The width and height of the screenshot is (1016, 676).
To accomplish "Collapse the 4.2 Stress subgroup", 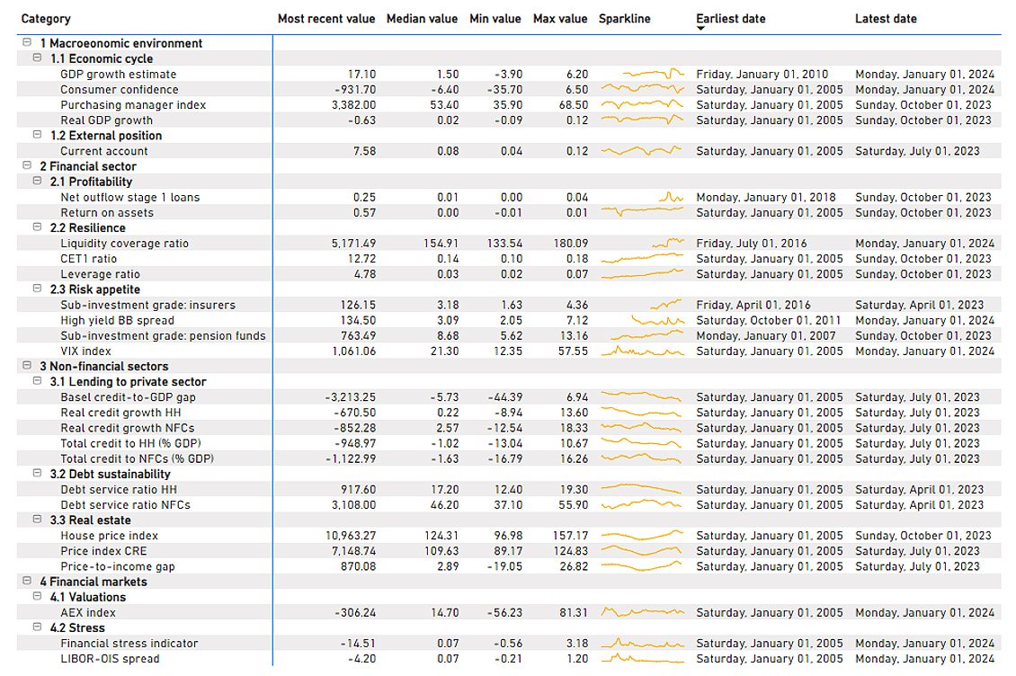I will 38,627.
